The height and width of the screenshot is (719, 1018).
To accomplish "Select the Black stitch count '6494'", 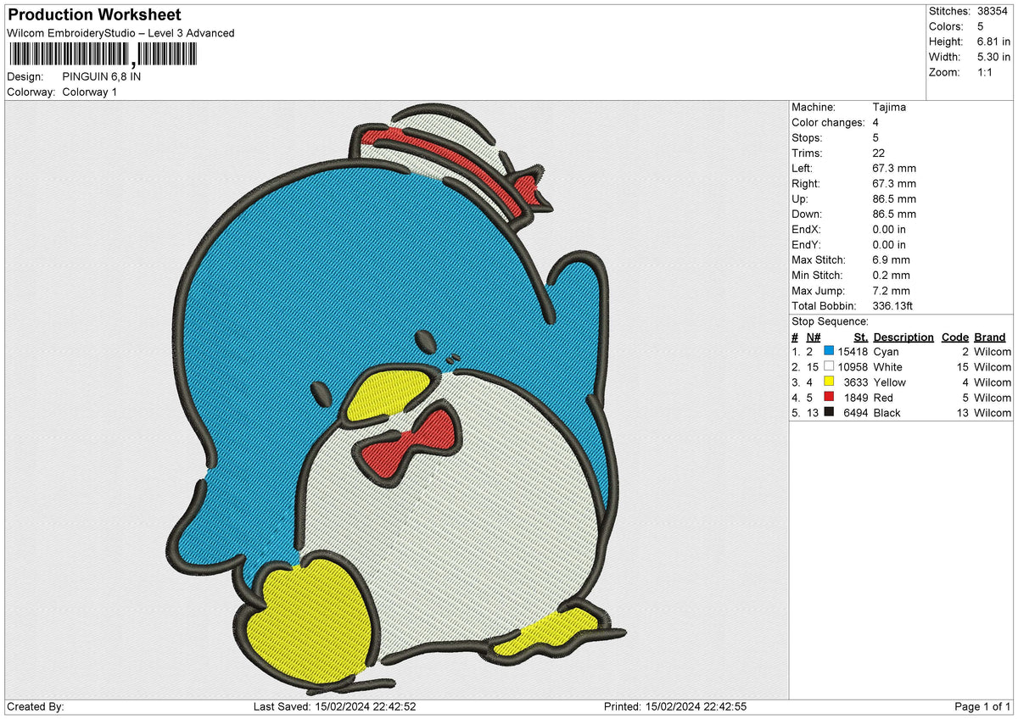I will (857, 412).
